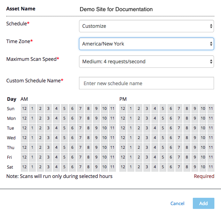Click the Custom Schedule Name field

pos(146,83)
